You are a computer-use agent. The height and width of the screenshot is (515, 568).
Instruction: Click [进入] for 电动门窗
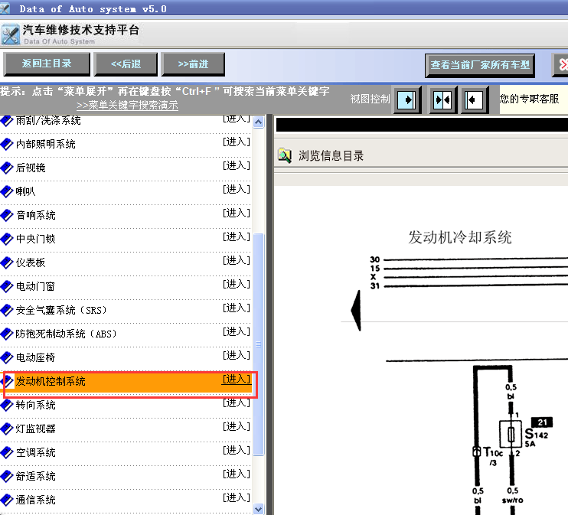[237, 284]
